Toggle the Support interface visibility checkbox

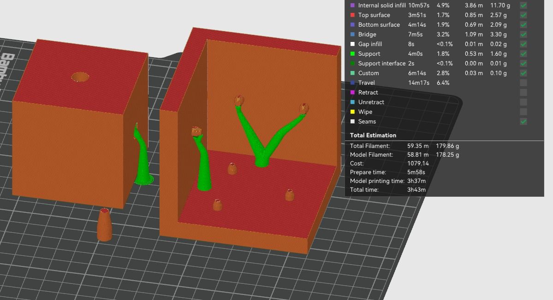point(523,64)
